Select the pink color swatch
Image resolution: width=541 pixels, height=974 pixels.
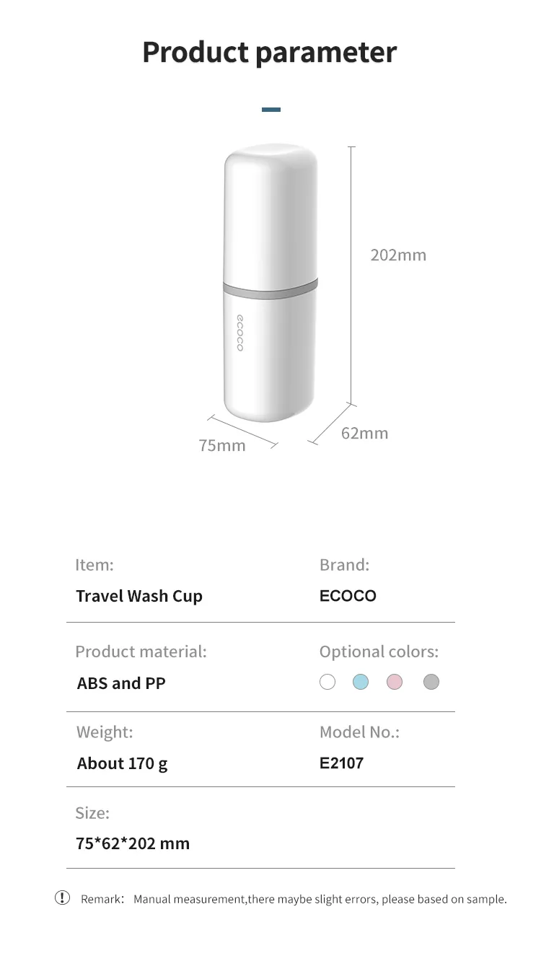coord(394,682)
